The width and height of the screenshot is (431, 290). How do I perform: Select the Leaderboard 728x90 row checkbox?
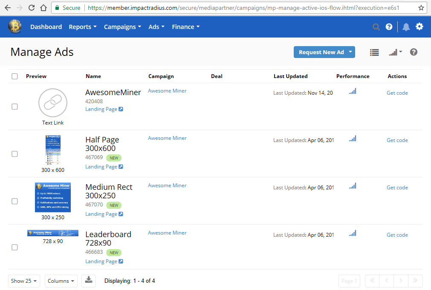point(14,247)
